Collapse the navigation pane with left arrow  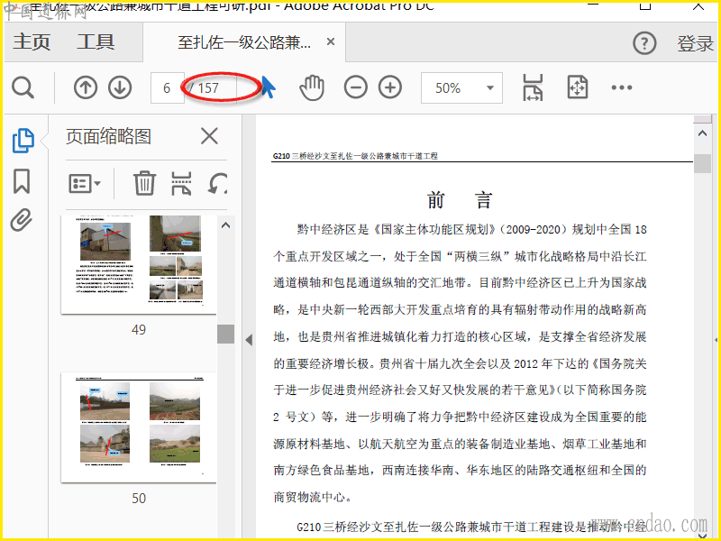tap(249, 340)
